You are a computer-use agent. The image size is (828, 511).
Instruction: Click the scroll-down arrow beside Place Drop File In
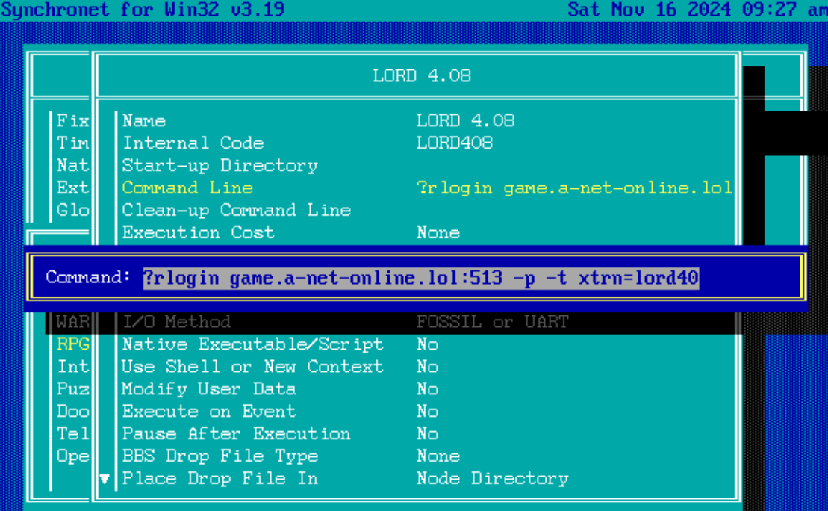[105, 479]
